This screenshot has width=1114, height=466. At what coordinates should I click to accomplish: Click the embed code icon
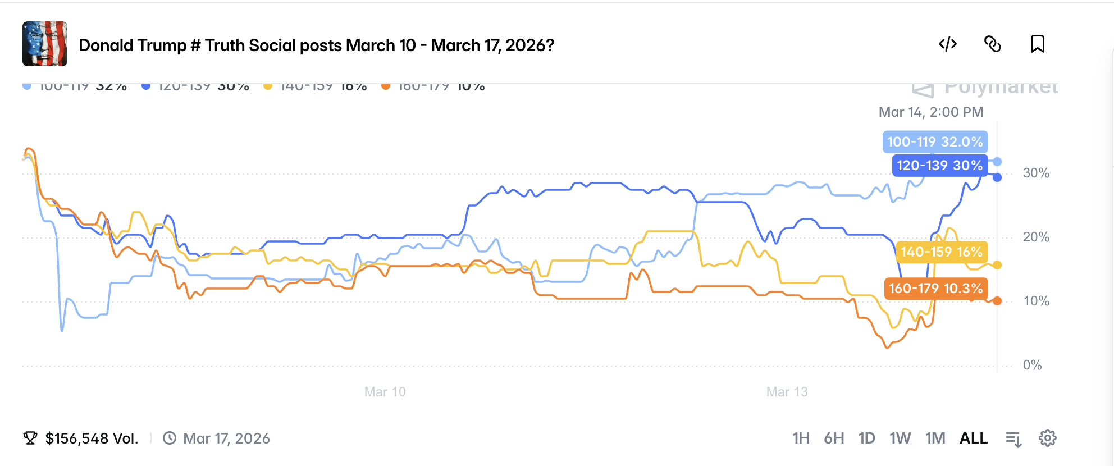pyautogui.click(x=948, y=44)
